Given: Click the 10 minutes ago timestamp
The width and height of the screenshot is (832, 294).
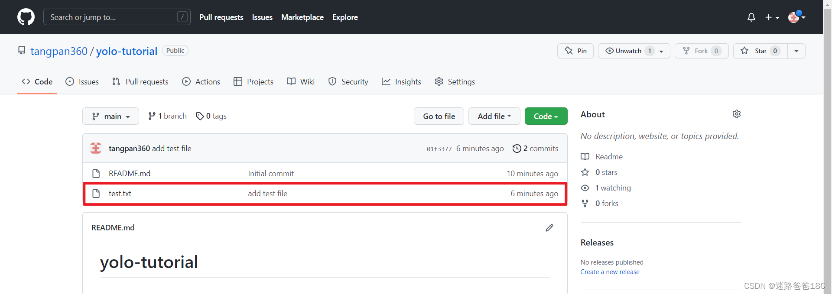Looking at the screenshot, I should pos(533,174).
